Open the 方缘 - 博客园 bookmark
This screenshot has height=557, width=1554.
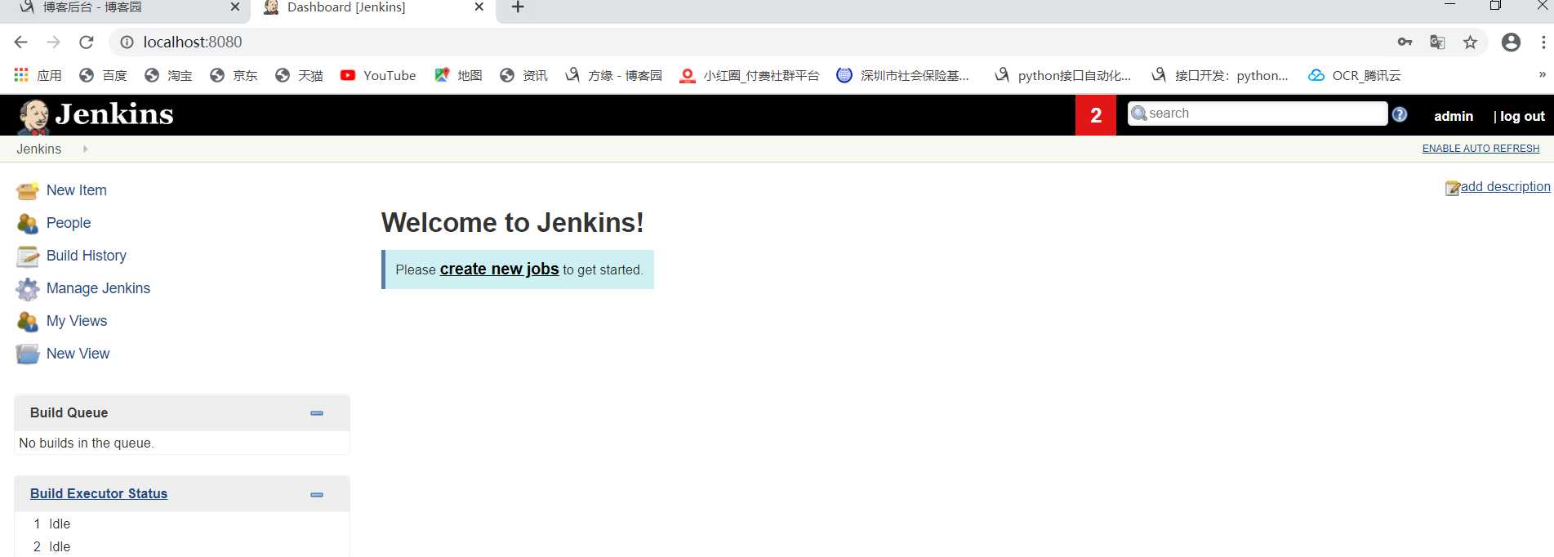pos(613,75)
